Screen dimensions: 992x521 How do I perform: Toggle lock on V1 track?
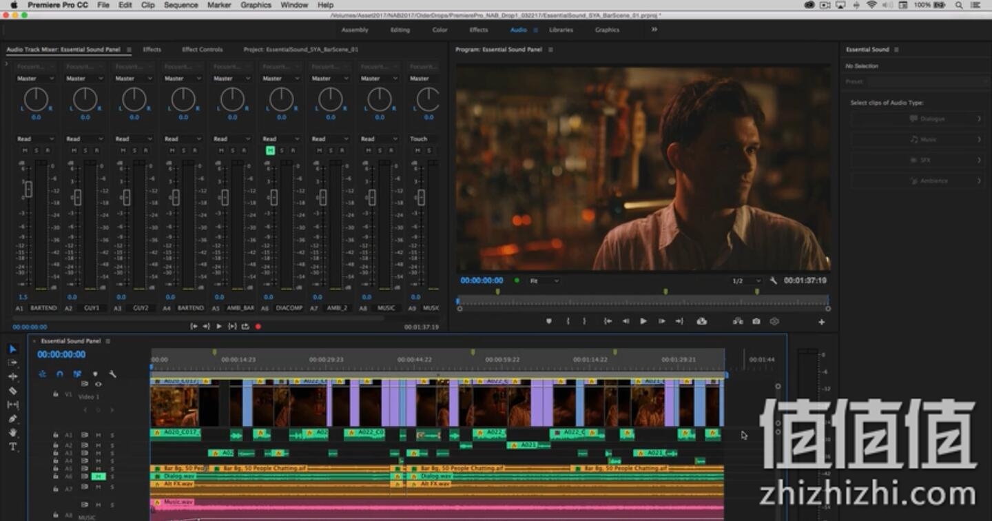55,394
